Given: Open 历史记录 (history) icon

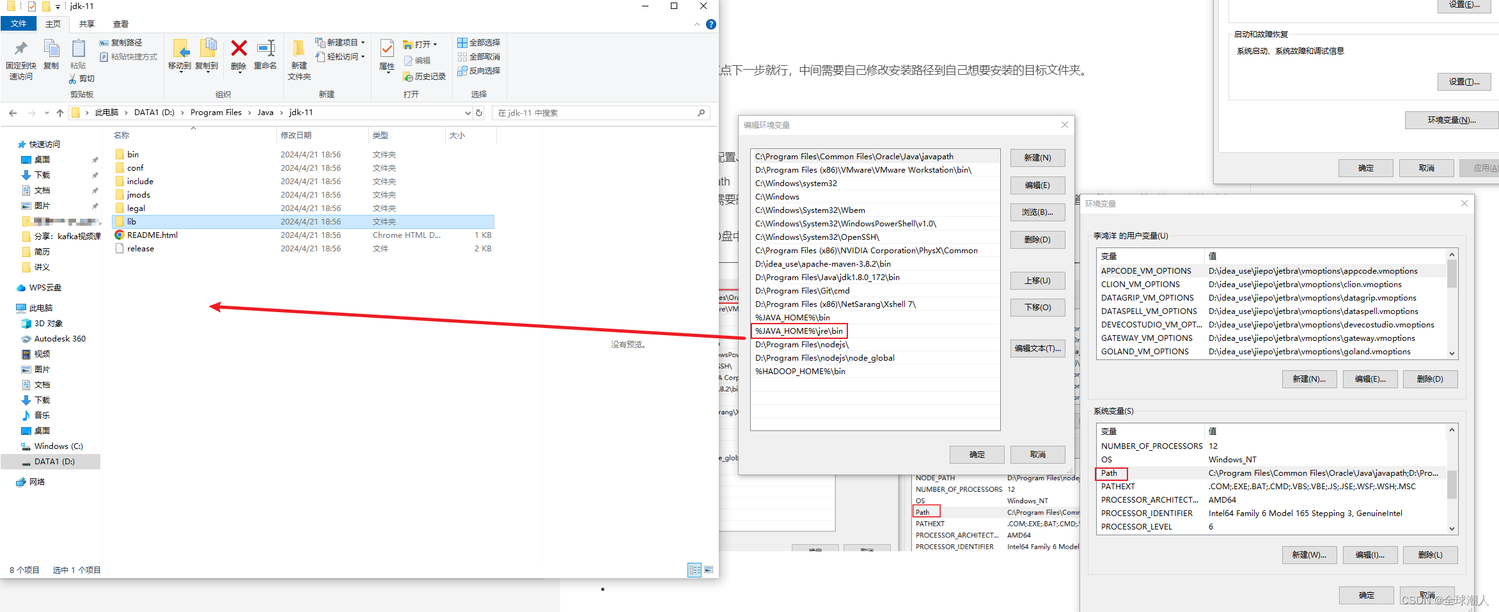Looking at the screenshot, I should tap(408, 76).
